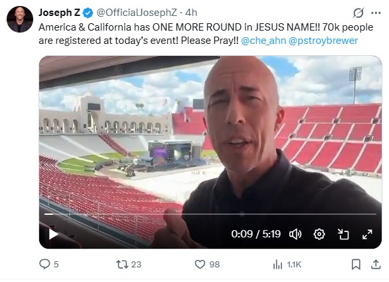Image resolution: width=389 pixels, height=282 pixels.
Task: Open the @pstroybrewer mention link
Action: point(323,41)
